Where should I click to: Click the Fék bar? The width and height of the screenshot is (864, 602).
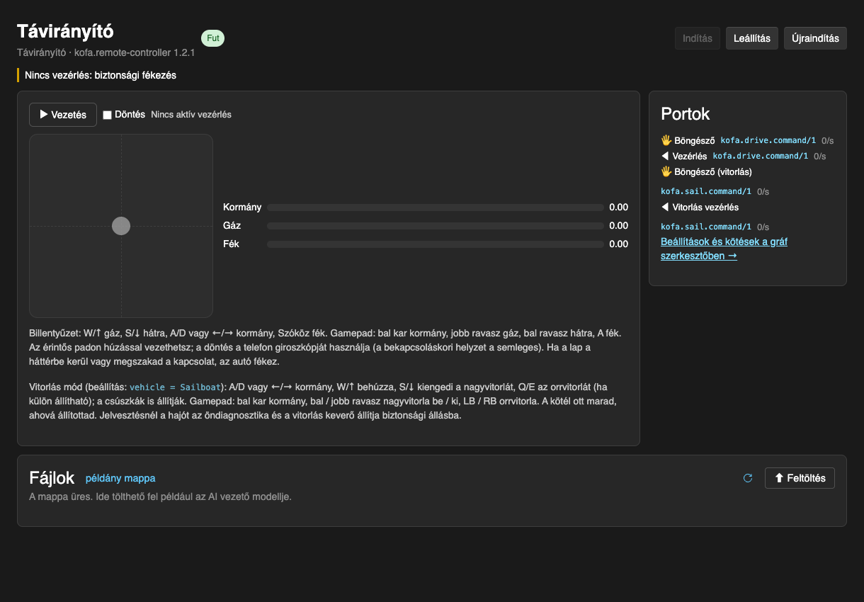(x=436, y=244)
